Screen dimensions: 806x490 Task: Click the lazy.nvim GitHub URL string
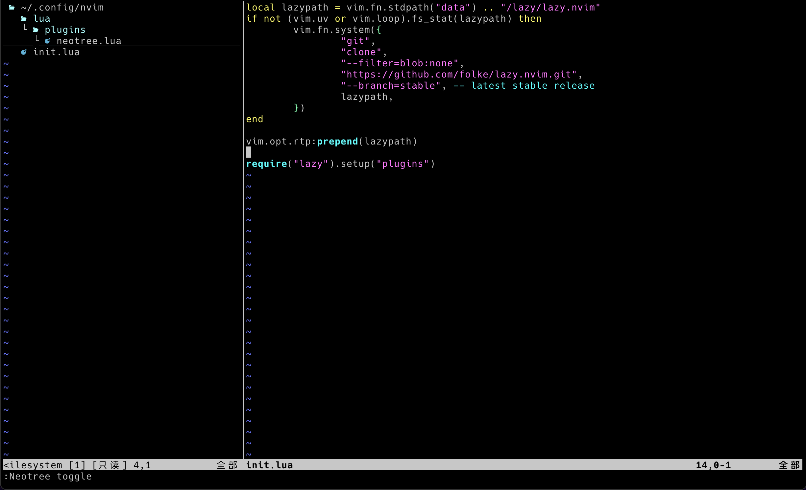click(x=459, y=75)
